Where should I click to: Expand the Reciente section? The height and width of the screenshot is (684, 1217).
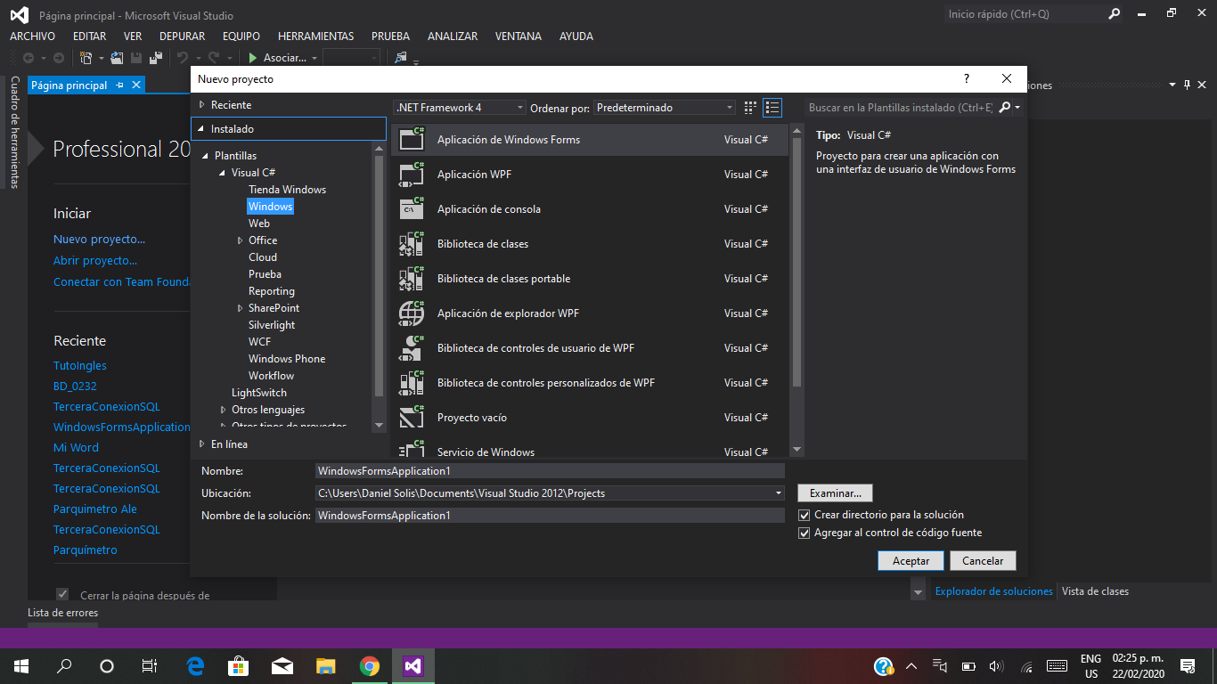202,105
